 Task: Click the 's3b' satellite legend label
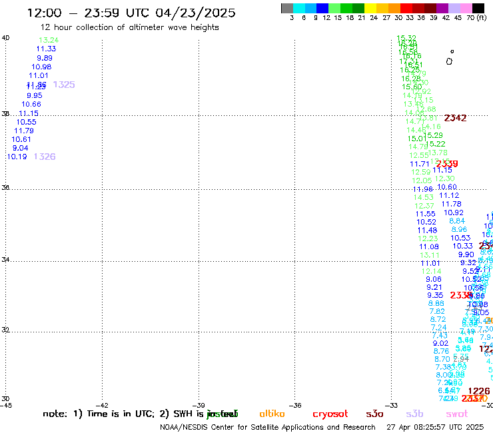[x=414, y=414]
